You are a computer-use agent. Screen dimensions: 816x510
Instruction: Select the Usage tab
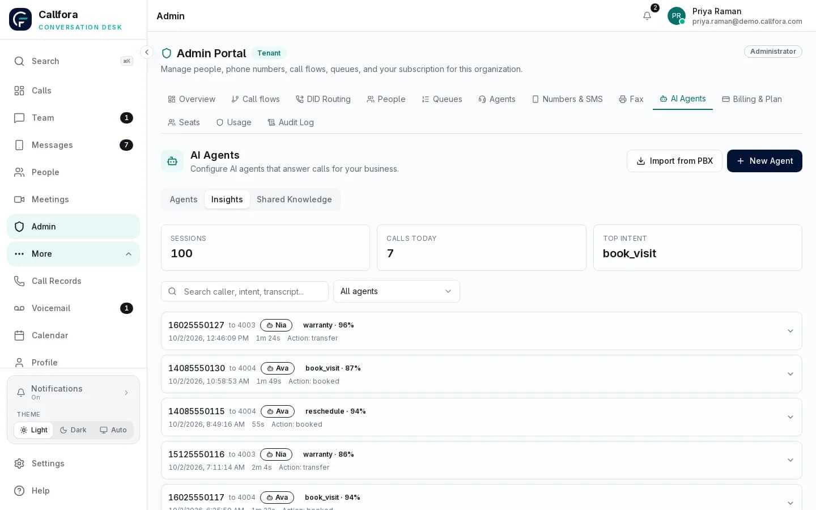233,122
